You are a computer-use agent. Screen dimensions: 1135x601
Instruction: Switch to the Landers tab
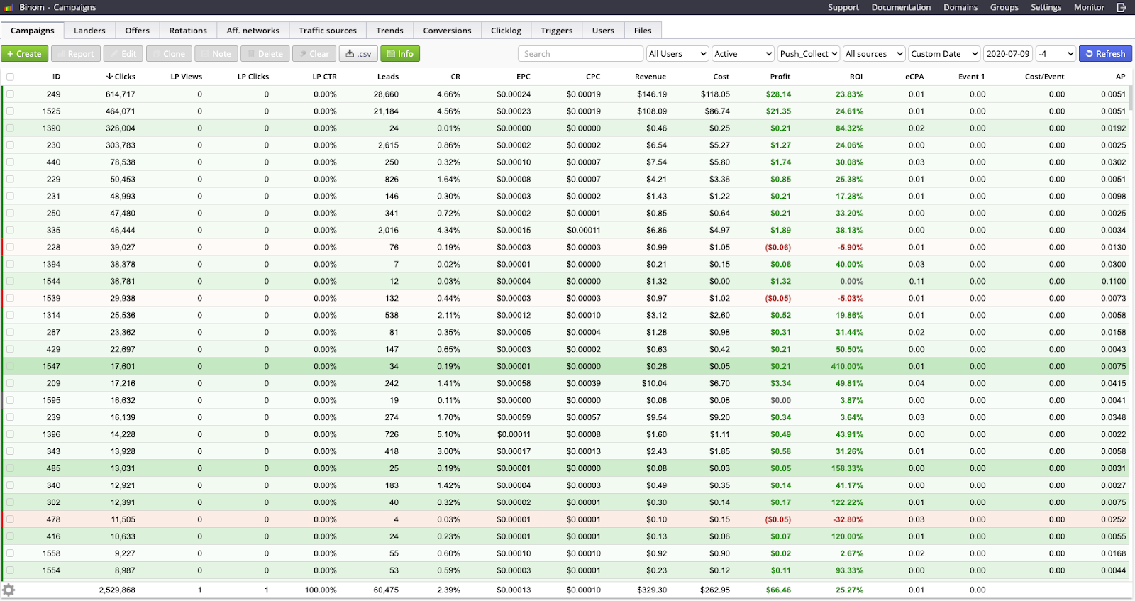point(89,31)
